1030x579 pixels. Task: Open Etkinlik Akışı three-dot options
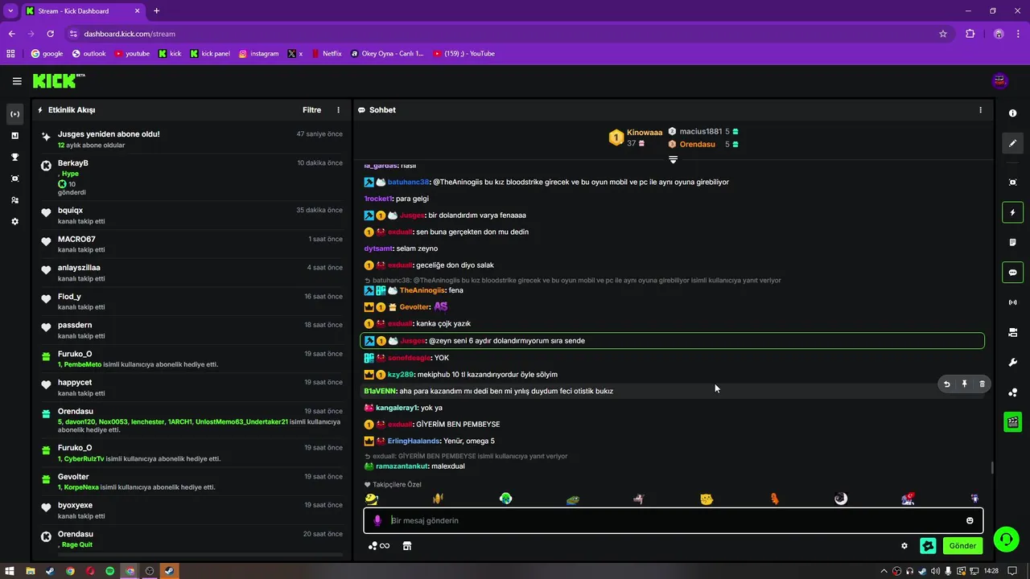[x=338, y=110]
